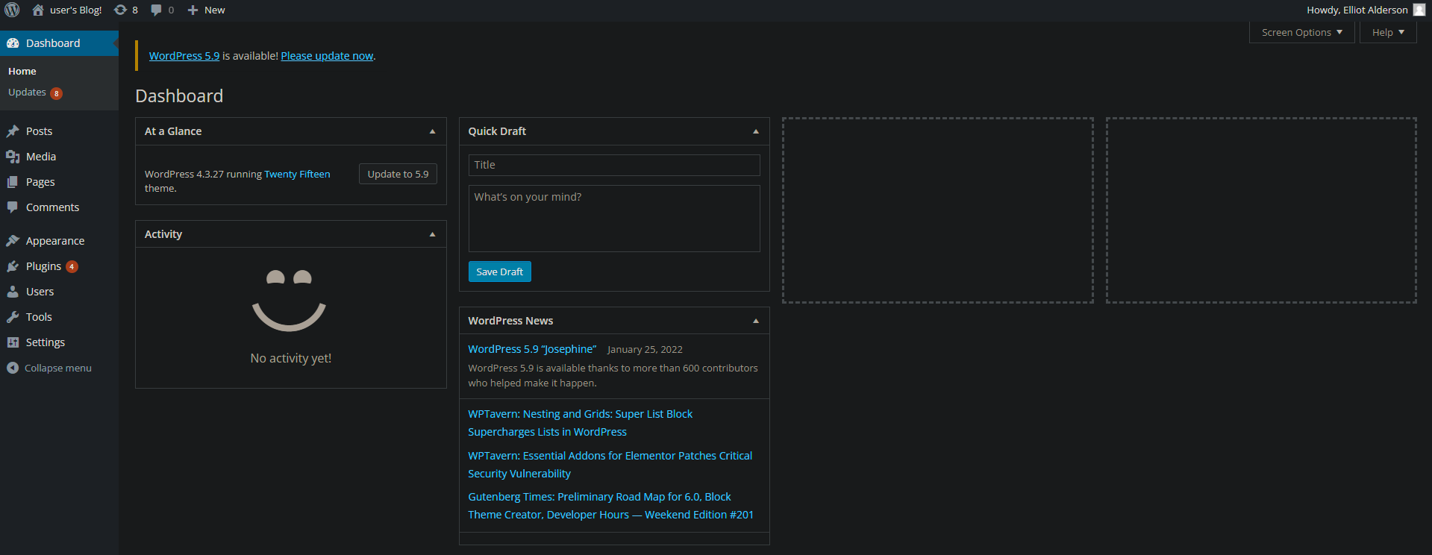The width and height of the screenshot is (1432, 555).
Task: Go to Updates submenu item
Action: click(27, 92)
